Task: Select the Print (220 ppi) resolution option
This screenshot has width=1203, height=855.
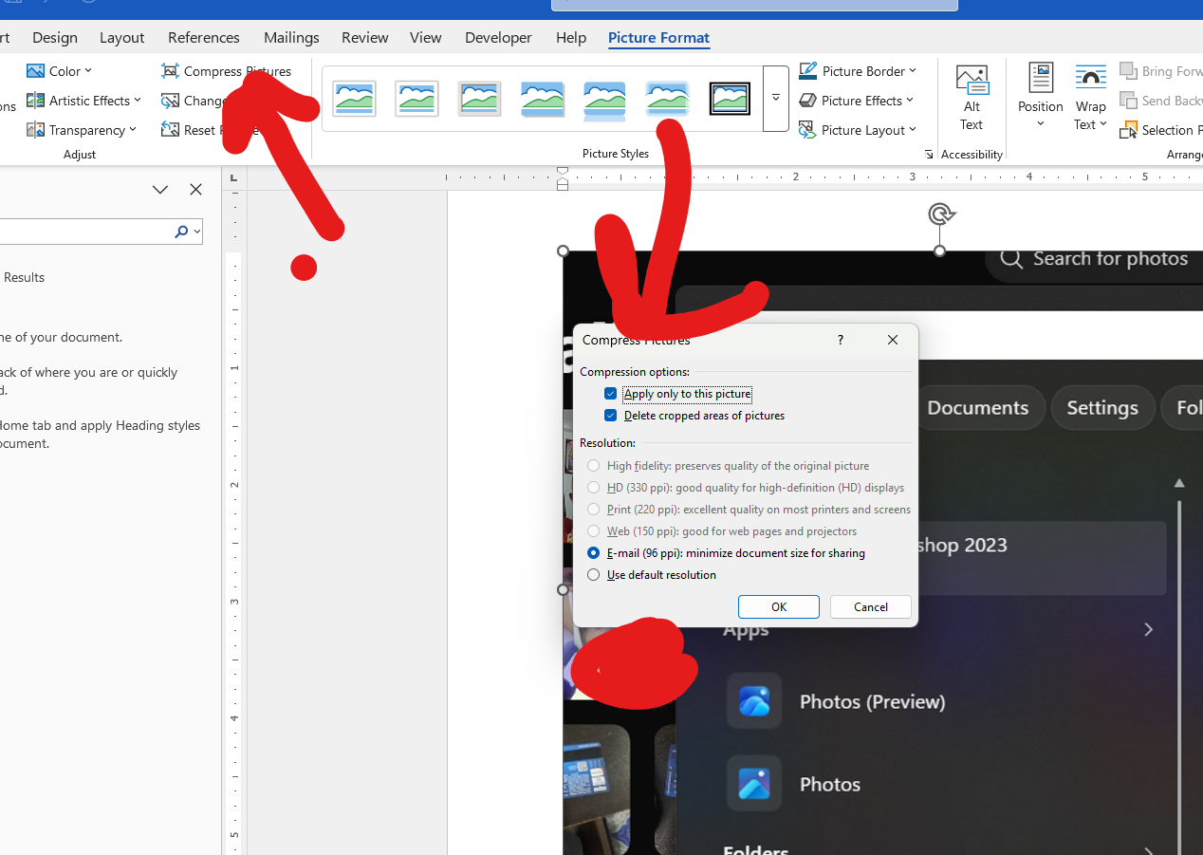Action: click(x=594, y=510)
